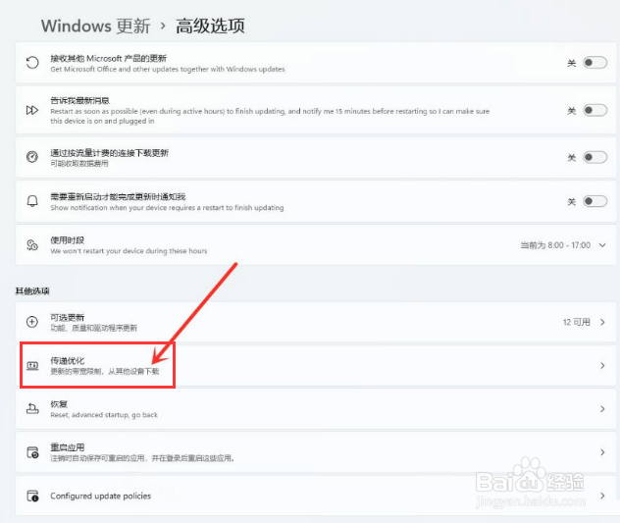Open 恢复 using its right chevron
The width and height of the screenshot is (620, 523).
coord(602,408)
